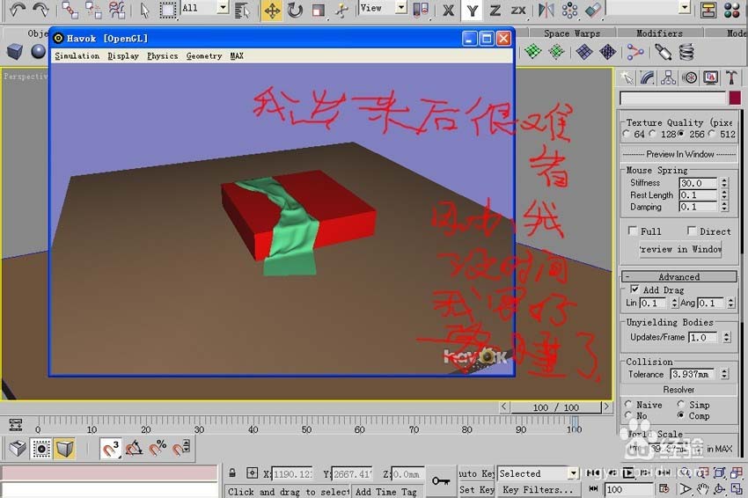
Task: Enable the Direct checkbox
Action: click(691, 231)
